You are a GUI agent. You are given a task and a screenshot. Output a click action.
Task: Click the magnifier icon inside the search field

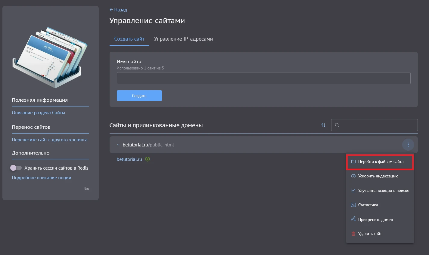(x=337, y=125)
